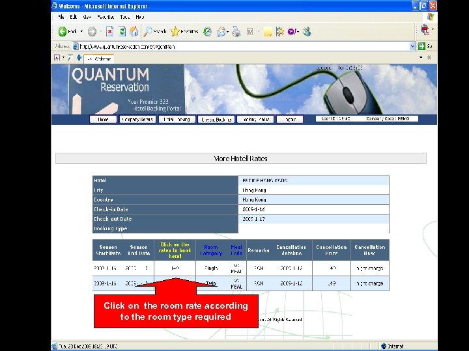The height and width of the screenshot is (351, 469).
Task: Click the Urgent Booking navigation button
Action: pyautogui.click(x=216, y=120)
